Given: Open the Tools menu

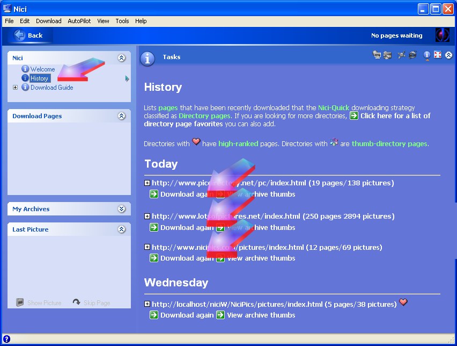Looking at the screenshot, I should pos(122,21).
